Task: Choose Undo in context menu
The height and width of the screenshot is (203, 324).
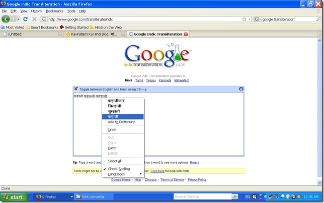Action: (x=123, y=130)
